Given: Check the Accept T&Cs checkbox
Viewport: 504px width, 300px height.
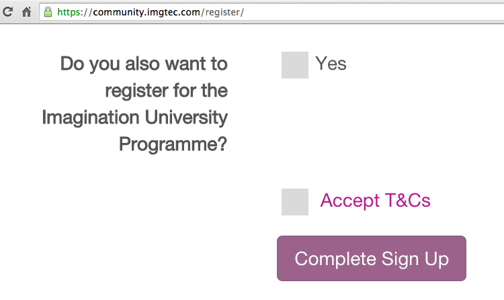Looking at the screenshot, I should click(294, 202).
